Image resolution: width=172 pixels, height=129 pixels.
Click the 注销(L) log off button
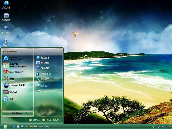click(34, 120)
